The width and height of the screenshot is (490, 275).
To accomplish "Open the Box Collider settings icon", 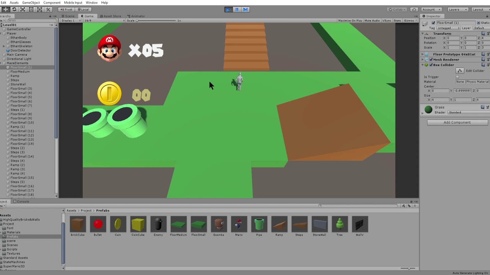I will coord(488,65).
